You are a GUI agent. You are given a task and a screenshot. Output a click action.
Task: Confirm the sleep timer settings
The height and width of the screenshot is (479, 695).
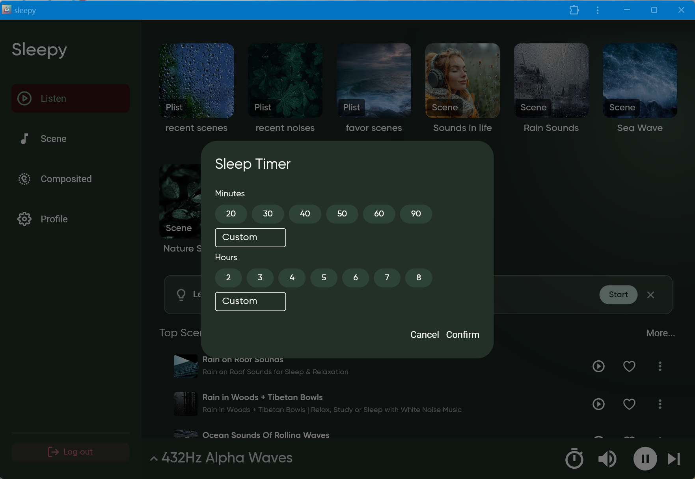click(462, 335)
